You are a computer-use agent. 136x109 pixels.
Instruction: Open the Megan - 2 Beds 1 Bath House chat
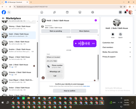[x=18, y=58]
